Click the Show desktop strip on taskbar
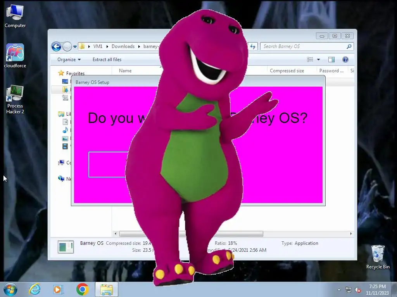The width and height of the screenshot is (397, 297). point(394,290)
